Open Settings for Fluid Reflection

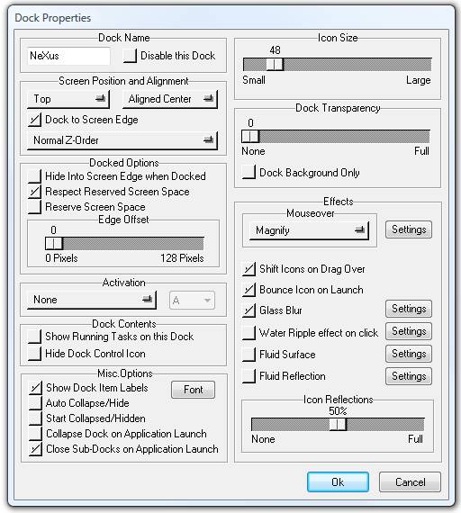pos(409,376)
